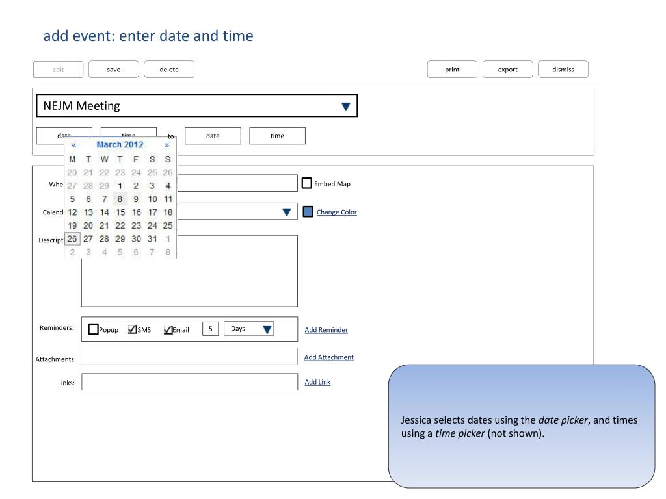
Task: Click the start time field
Action: tap(129, 132)
